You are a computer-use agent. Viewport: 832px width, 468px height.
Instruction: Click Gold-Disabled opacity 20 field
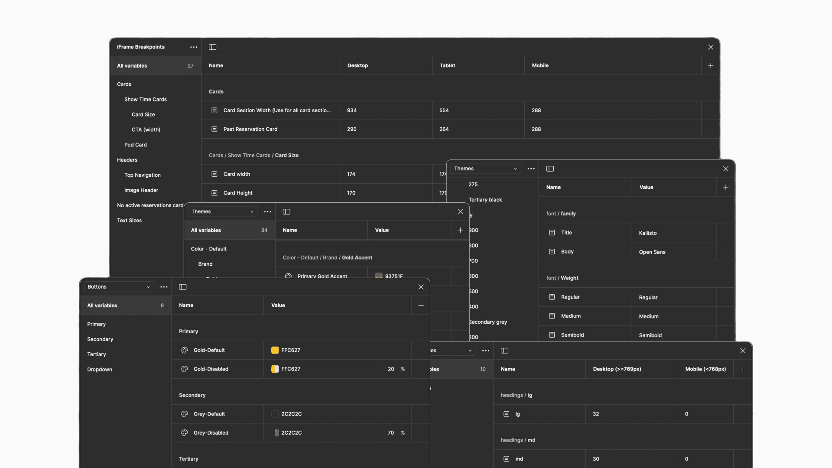(x=391, y=369)
